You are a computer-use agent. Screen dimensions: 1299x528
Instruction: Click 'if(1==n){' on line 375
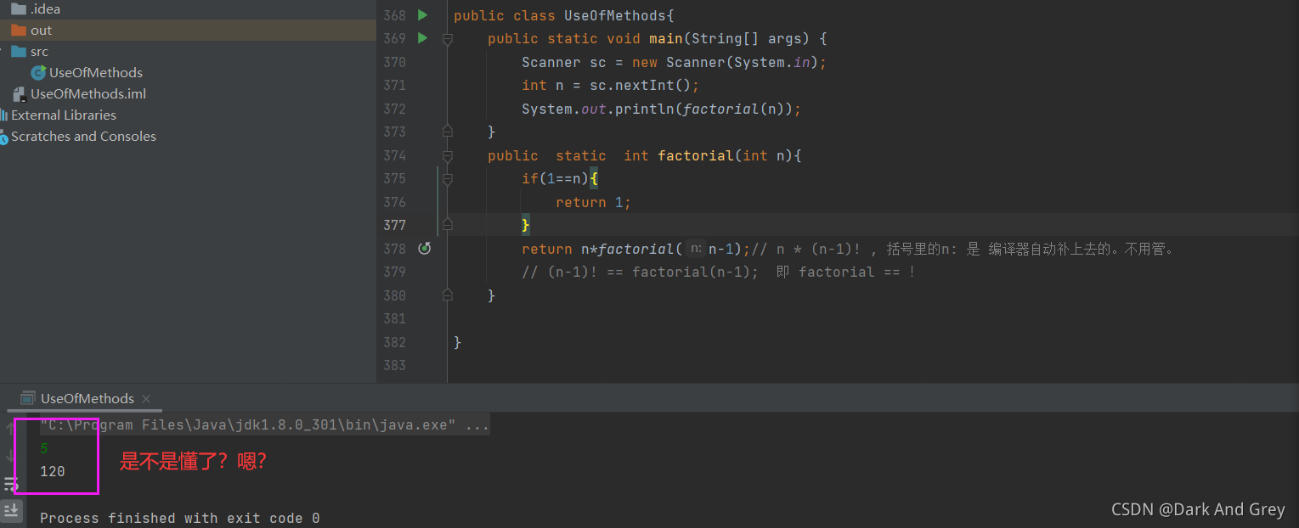[560, 179]
